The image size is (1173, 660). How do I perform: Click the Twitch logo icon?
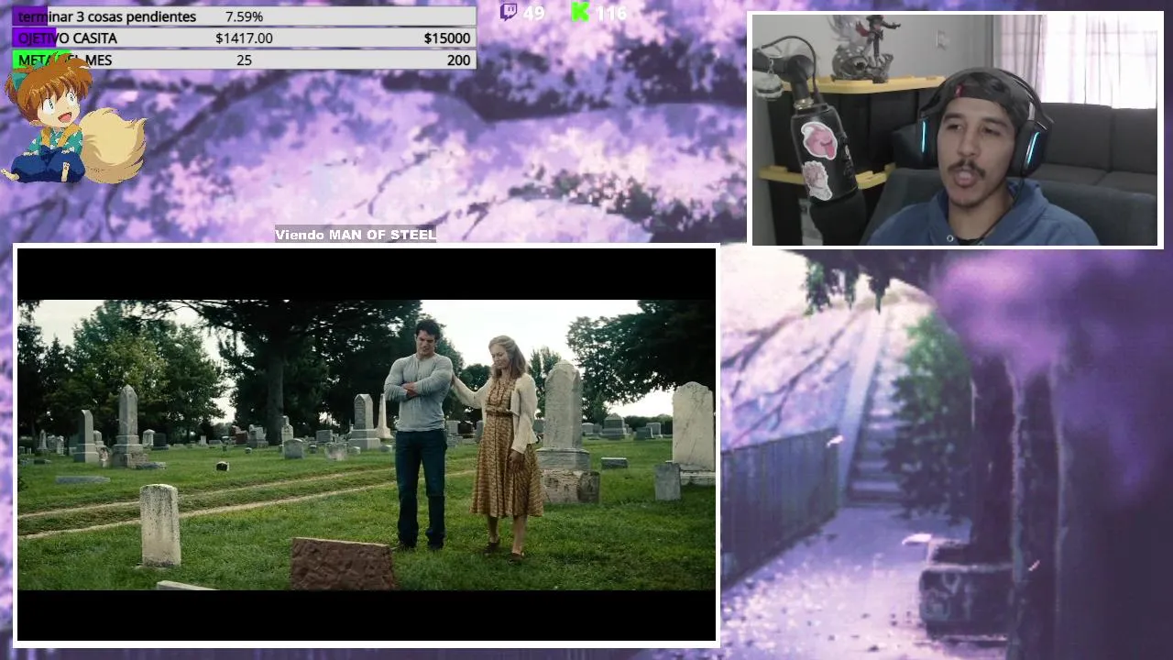pyautogui.click(x=509, y=12)
